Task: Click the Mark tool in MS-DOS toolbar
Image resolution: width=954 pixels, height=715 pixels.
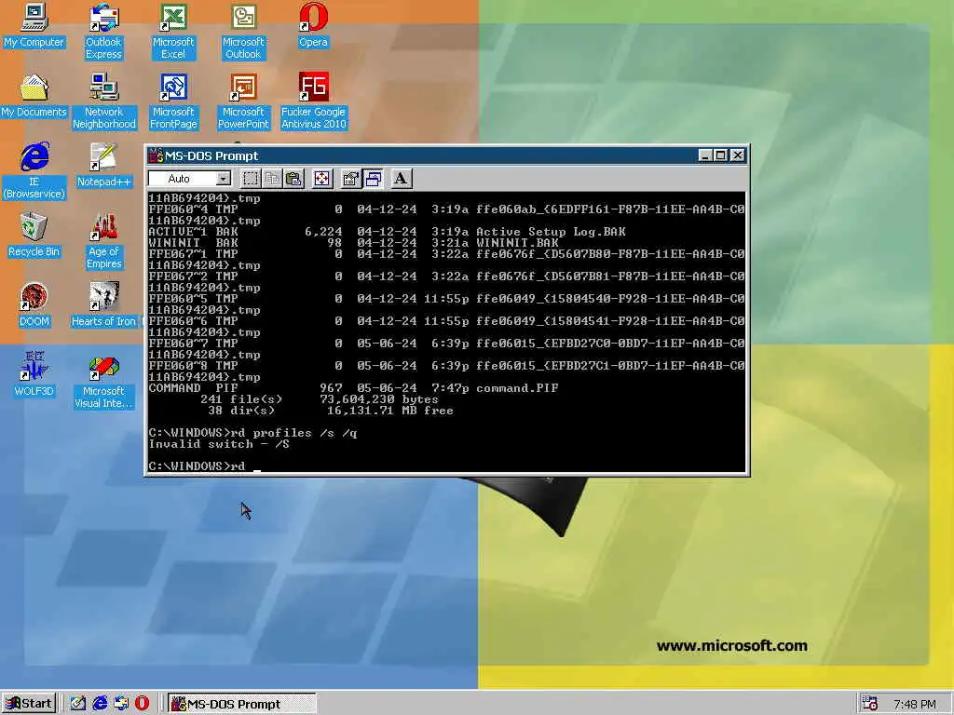Action: [x=250, y=178]
